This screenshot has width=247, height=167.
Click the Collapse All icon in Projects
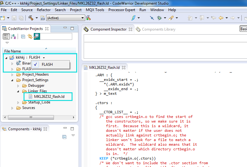click(23, 36)
